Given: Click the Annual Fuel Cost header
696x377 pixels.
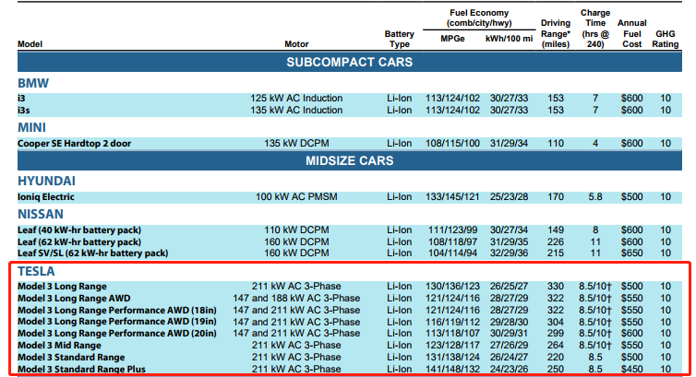Looking at the screenshot, I should click(631, 33).
